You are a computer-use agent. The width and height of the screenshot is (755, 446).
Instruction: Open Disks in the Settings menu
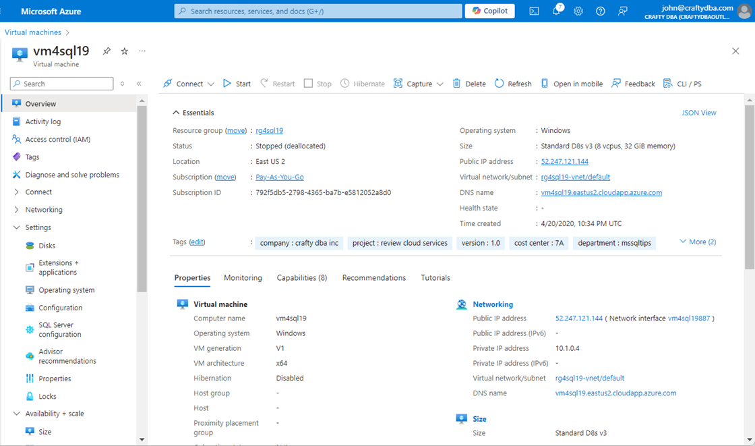tap(47, 246)
